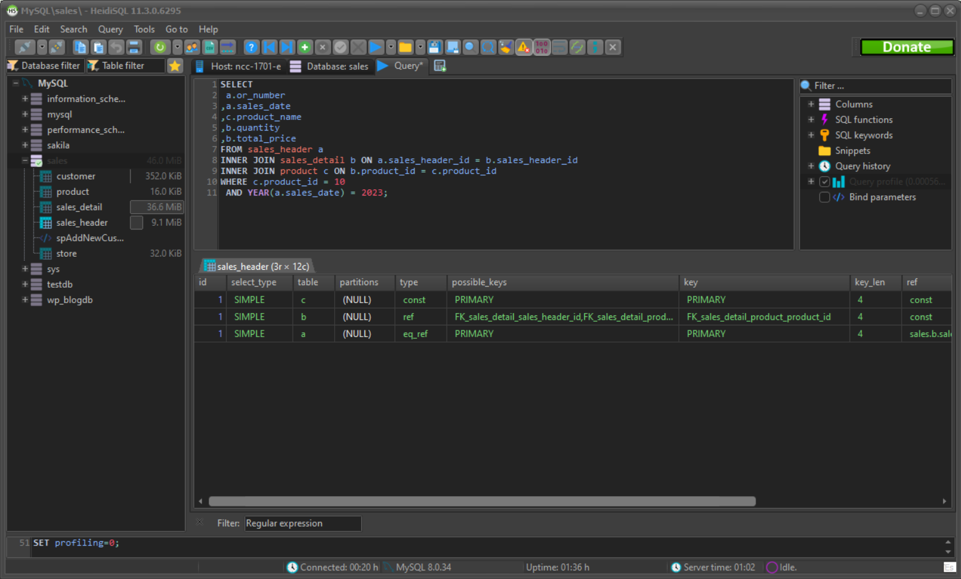Expand the mysql database node
Image resolution: width=961 pixels, height=579 pixels.
click(x=25, y=114)
